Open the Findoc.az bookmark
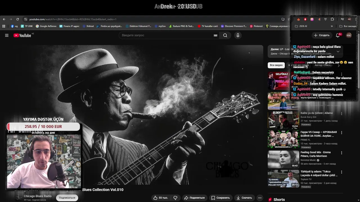Image resolution: width=360 pixels, height=202 pixels. [109, 26]
